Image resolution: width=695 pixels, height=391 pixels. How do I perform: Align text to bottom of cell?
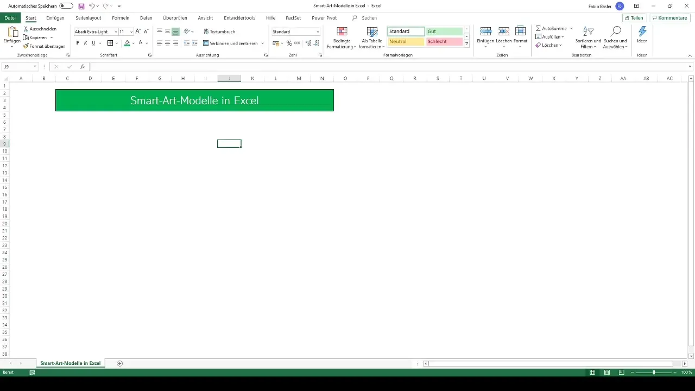pos(175,31)
